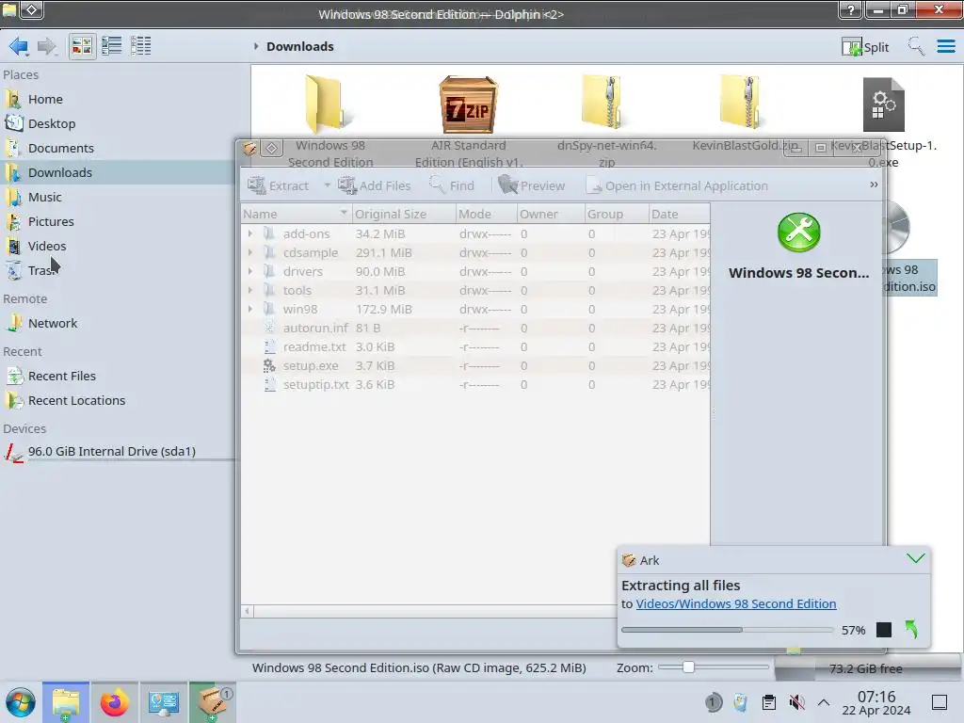Select readme.txt in Ark list
The height and width of the screenshot is (723, 964).
tap(475, 346)
